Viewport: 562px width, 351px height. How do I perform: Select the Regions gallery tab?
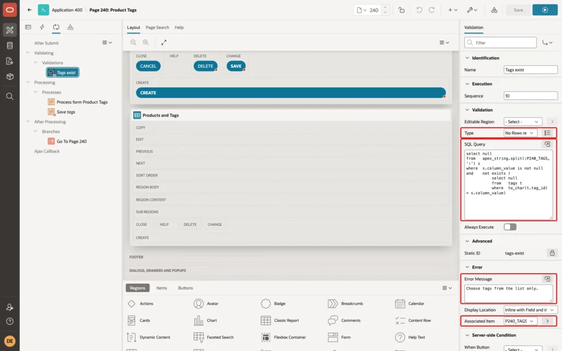pos(138,288)
